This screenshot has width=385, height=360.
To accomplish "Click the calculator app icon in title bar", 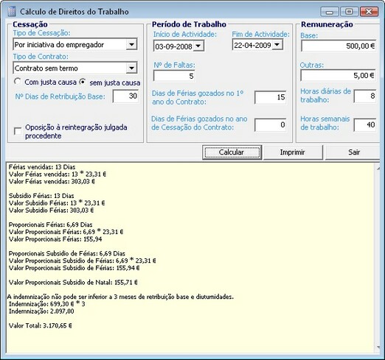I will (12, 12).
